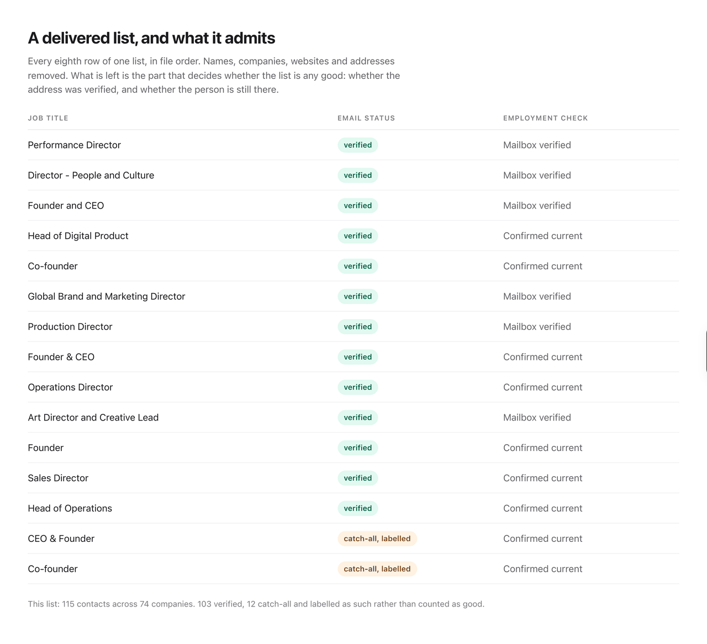
Task: Select the 'Founder and CEO' cell
Action: (66, 206)
